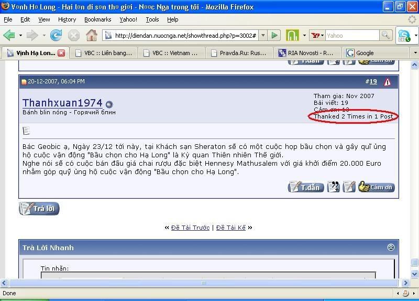Open the Đề Tài Trước link
The width and height of the screenshot is (419, 301).
190,228
